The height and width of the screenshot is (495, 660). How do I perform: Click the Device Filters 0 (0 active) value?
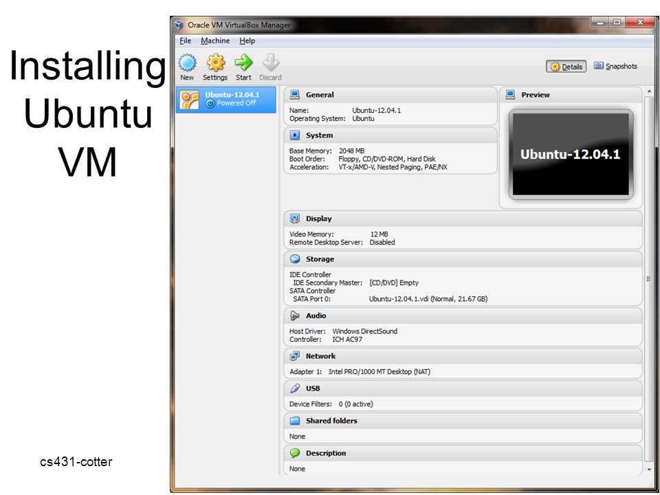(x=355, y=404)
